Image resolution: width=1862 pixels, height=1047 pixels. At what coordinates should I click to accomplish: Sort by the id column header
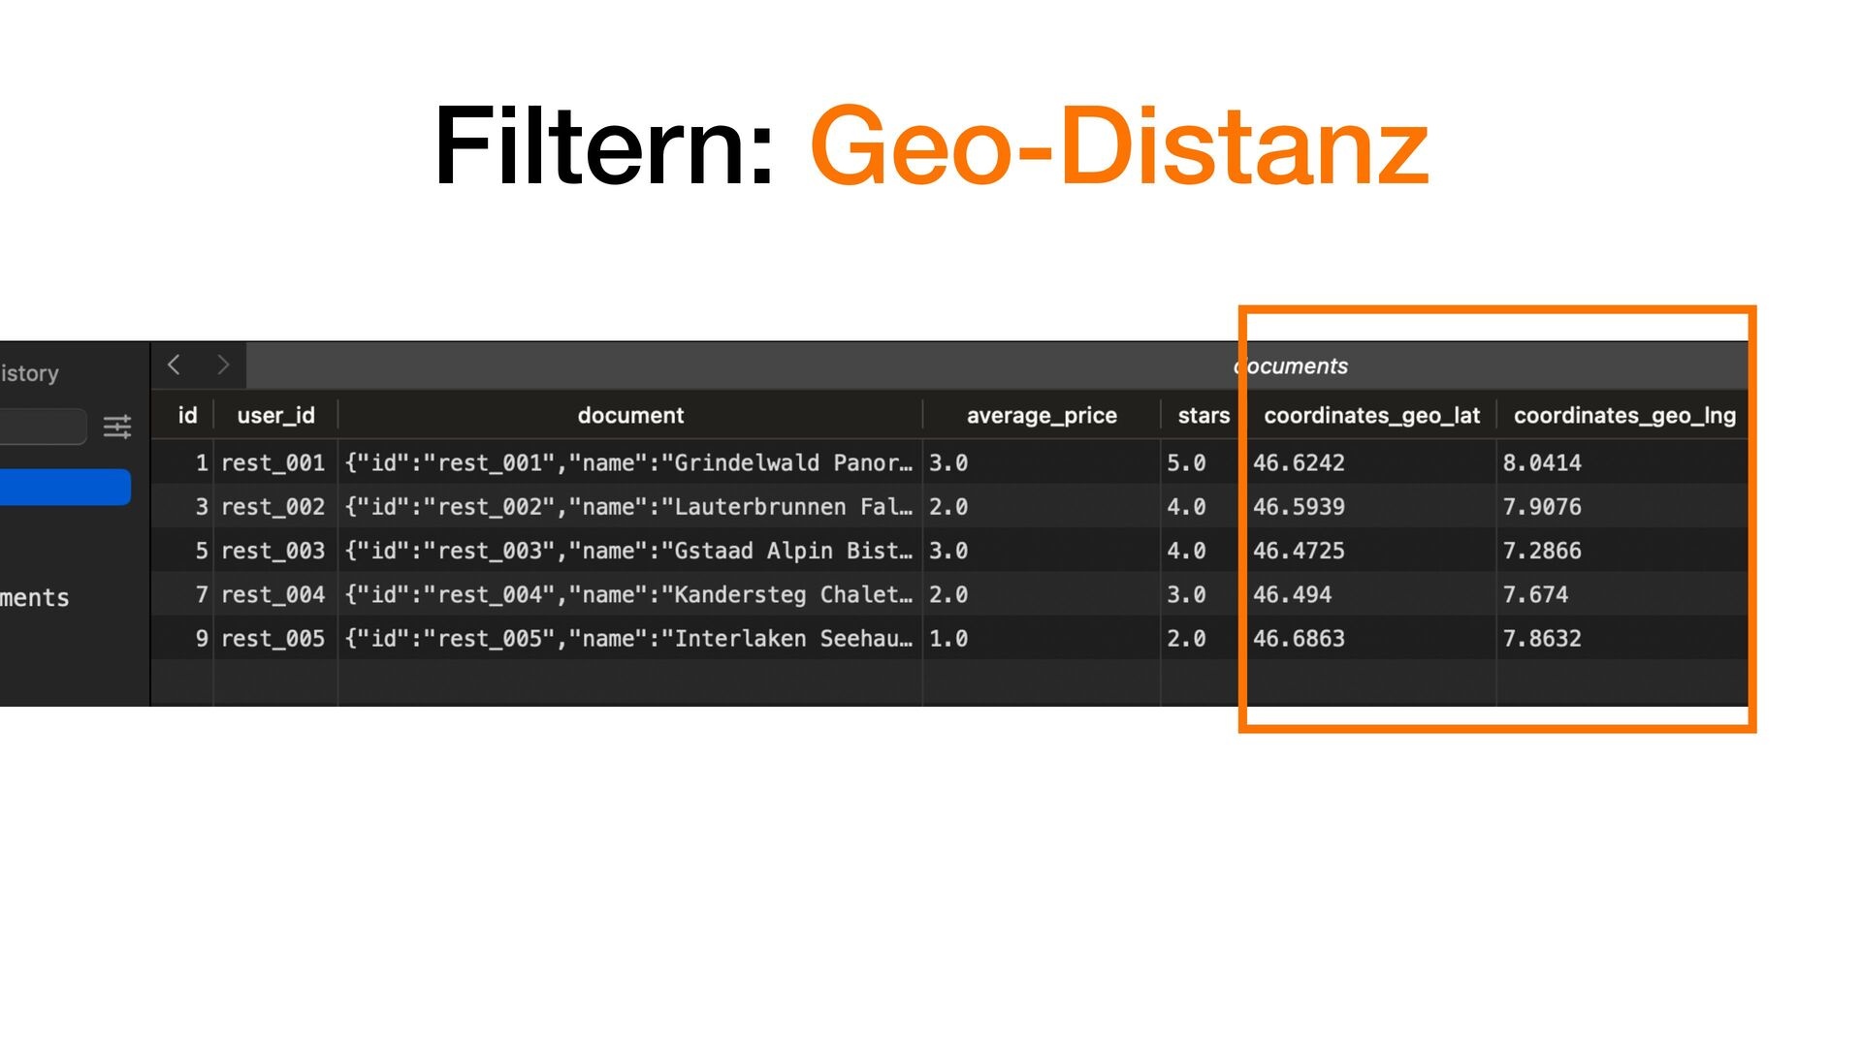click(x=187, y=416)
